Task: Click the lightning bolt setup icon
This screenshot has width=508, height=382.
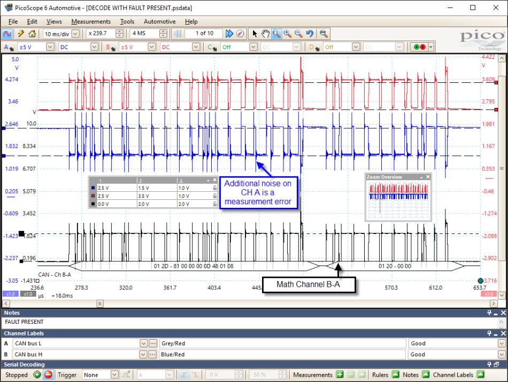Action: click(x=21, y=34)
